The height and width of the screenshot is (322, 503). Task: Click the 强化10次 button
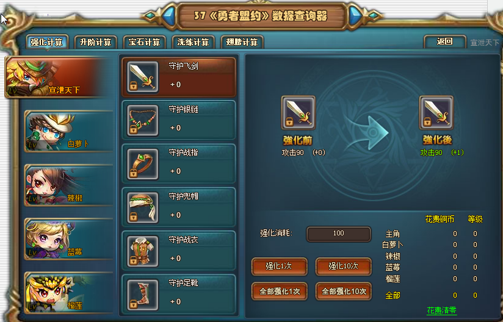click(343, 267)
